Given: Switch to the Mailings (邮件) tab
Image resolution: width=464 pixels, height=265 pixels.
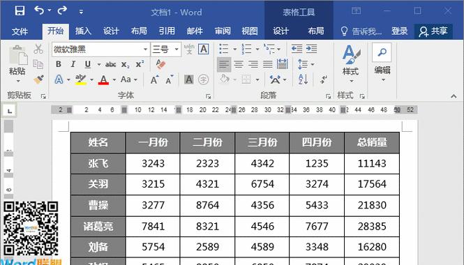Looking at the screenshot, I should click(195, 31).
